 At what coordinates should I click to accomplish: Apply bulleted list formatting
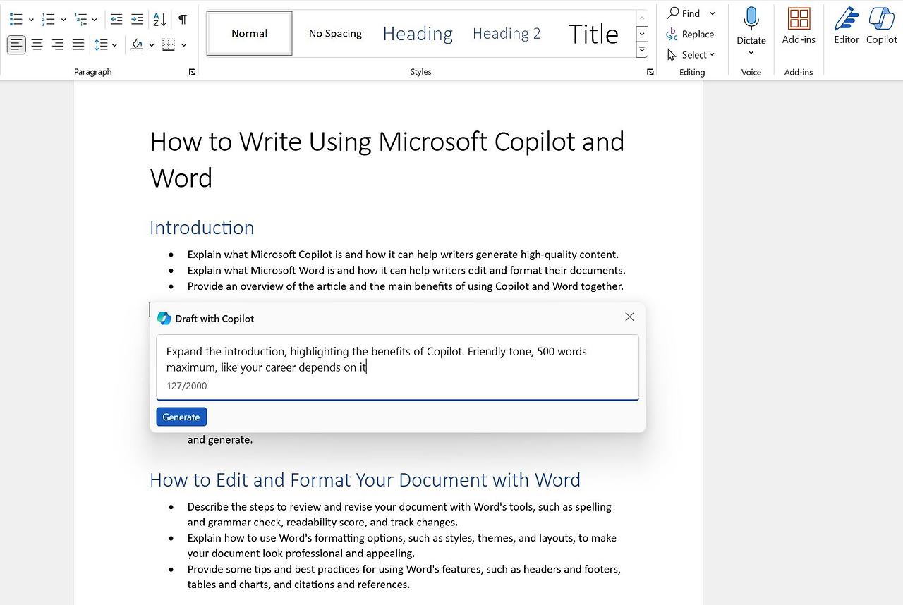click(x=16, y=19)
